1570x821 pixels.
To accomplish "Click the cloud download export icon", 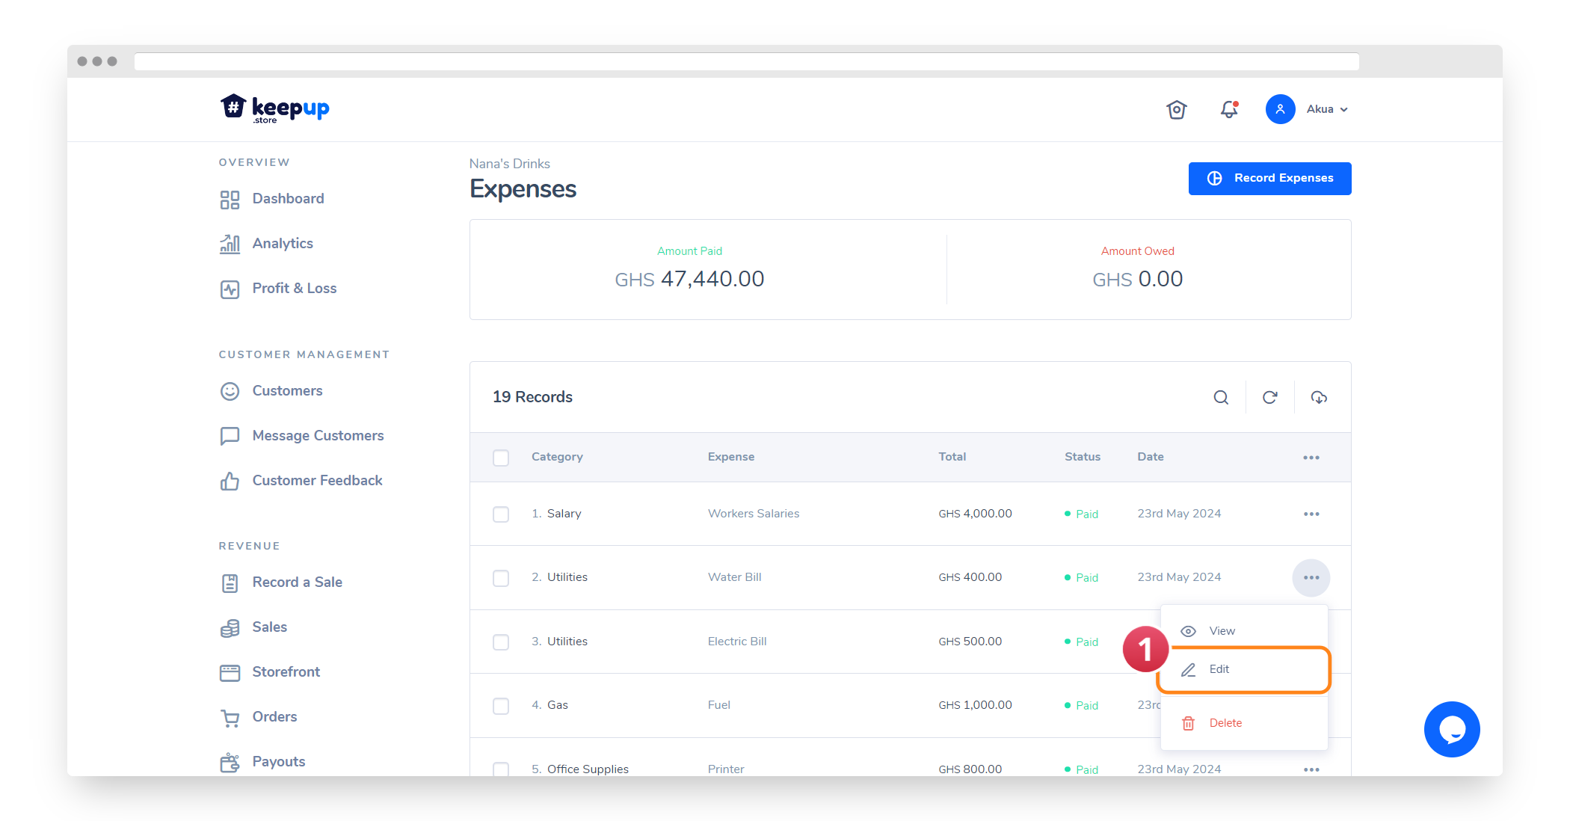I will click(x=1319, y=397).
